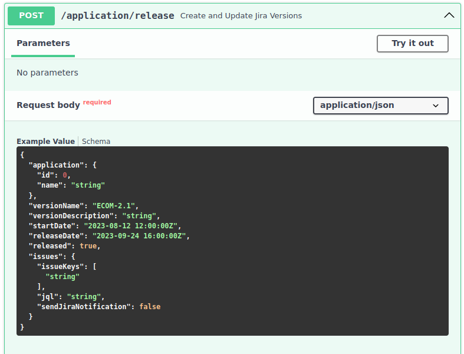
Task: Click the "versionDescription" key in the example
Action: click(71, 216)
